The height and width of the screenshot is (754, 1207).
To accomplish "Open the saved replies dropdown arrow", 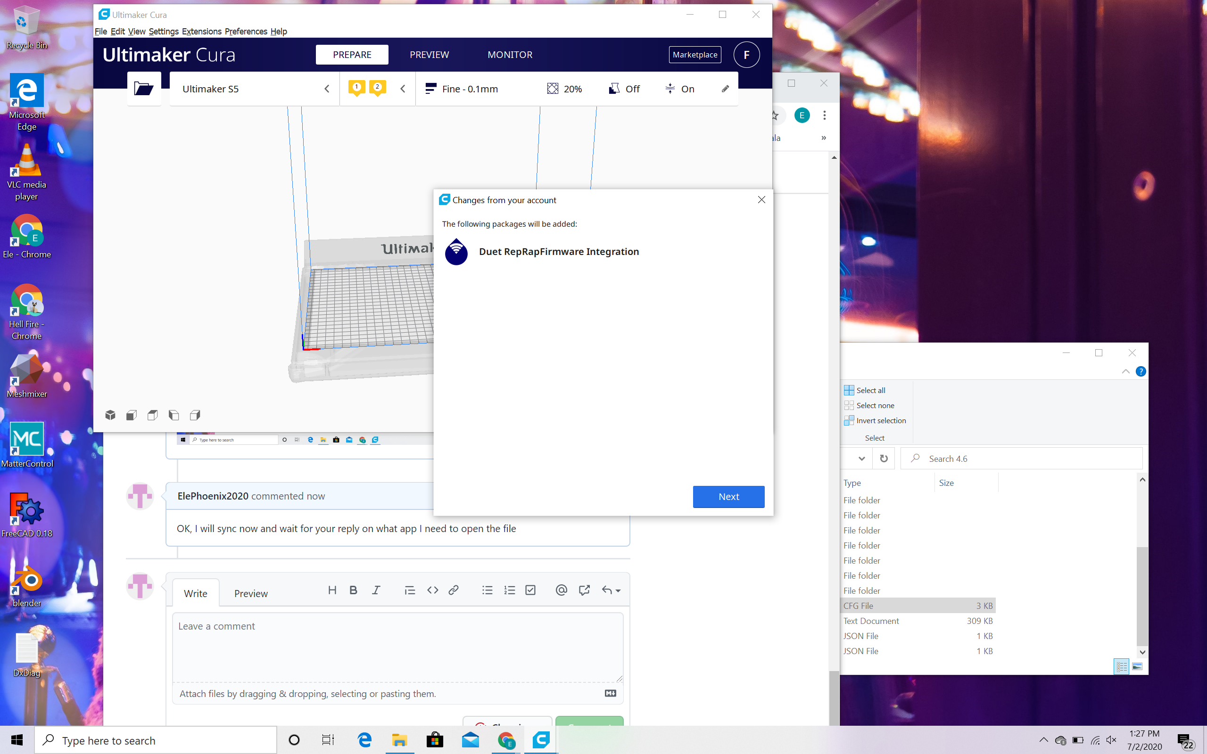I will click(618, 591).
